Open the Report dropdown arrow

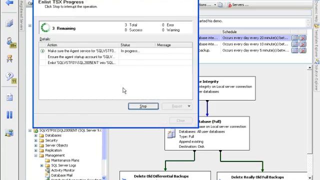coord(189,106)
